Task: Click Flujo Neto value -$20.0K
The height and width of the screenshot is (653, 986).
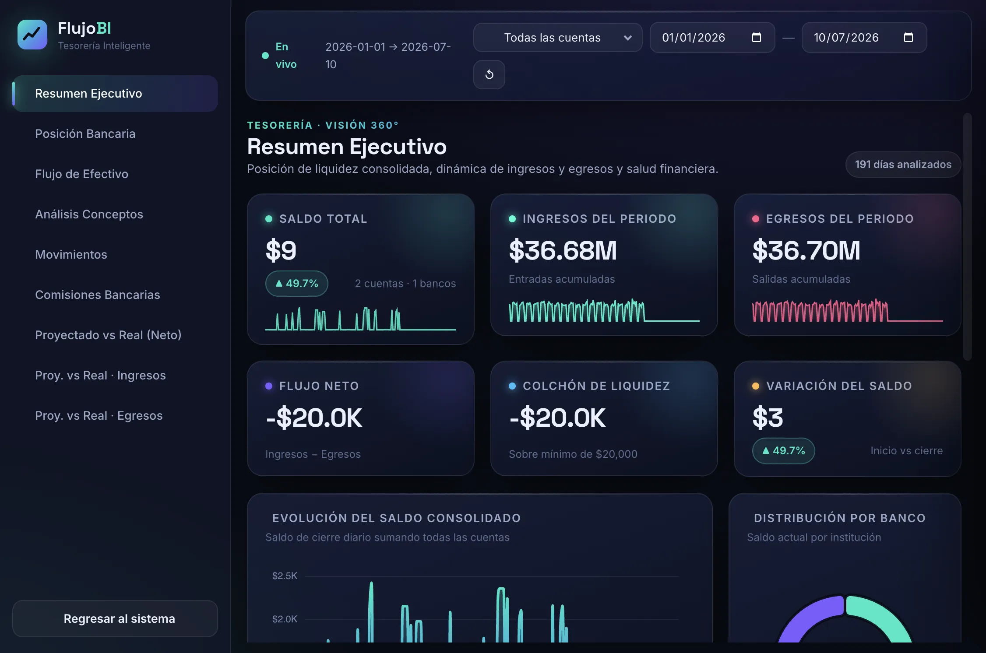Action: pyautogui.click(x=314, y=418)
